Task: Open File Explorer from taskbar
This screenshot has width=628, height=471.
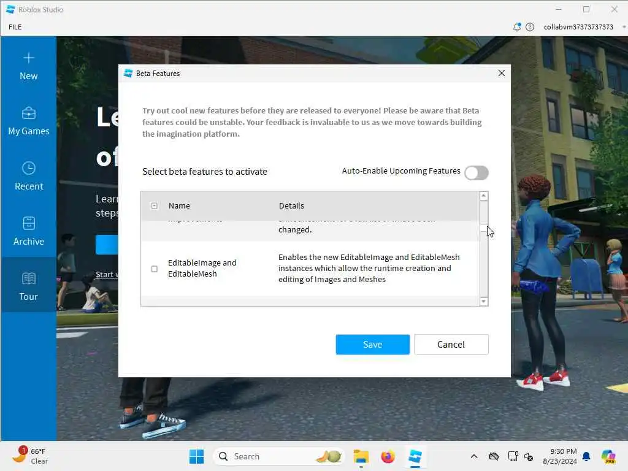Action: coord(361,456)
